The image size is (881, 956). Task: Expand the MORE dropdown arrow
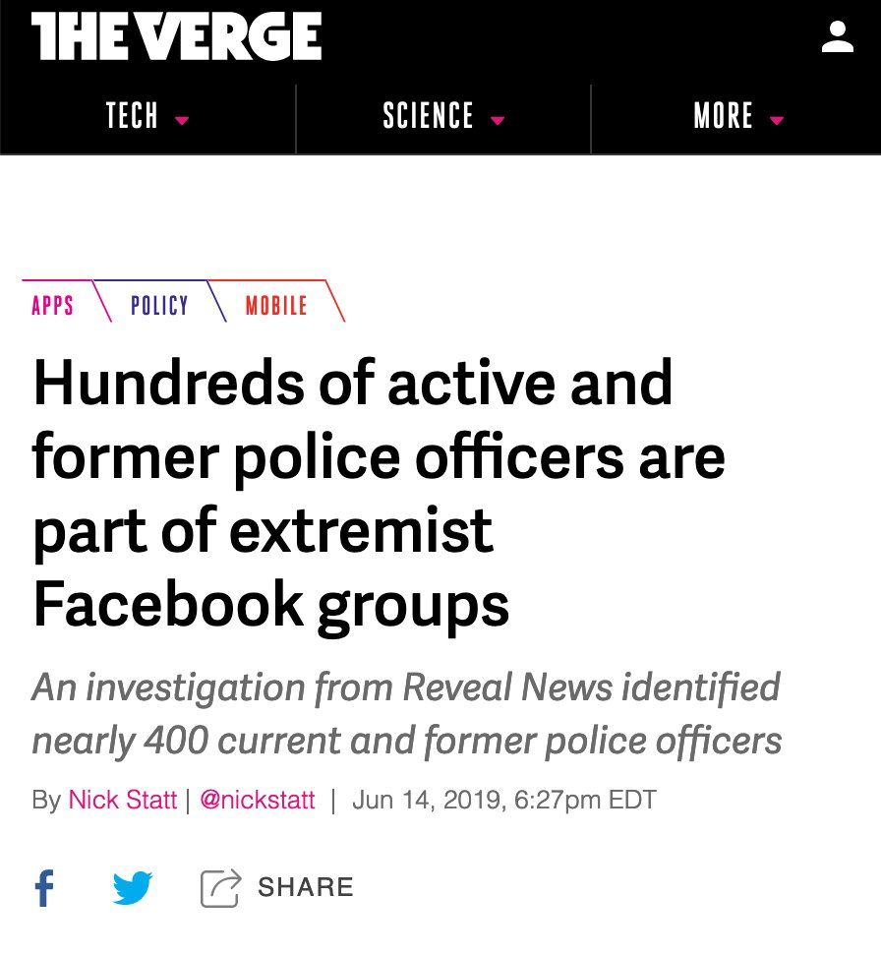(777, 121)
